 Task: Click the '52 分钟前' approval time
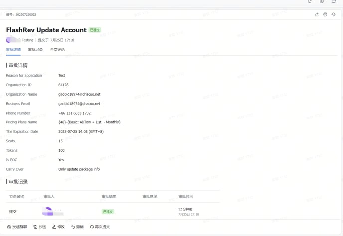click(185, 209)
